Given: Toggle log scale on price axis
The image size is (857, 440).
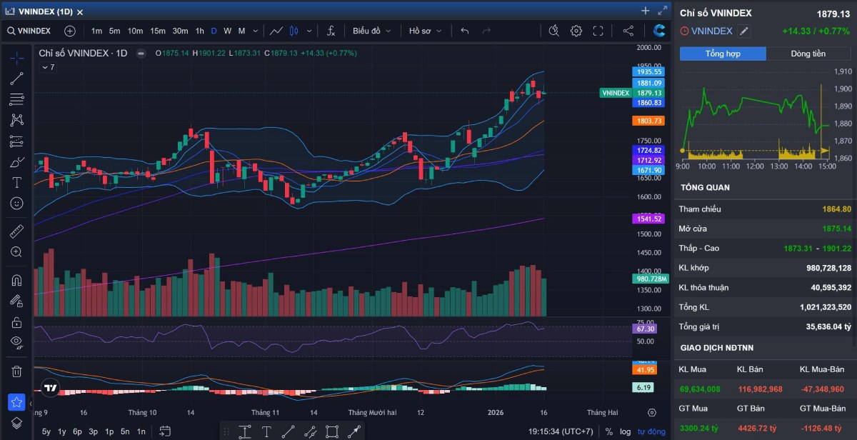Looking at the screenshot, I should (625, 431).
